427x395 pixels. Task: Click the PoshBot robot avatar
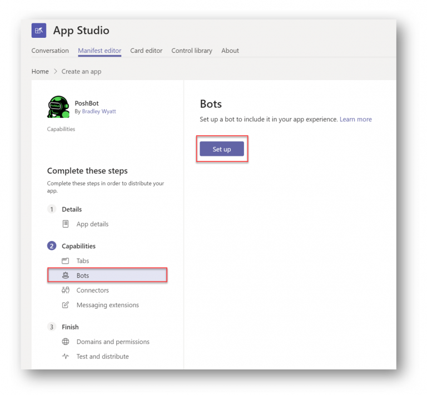coord(58,107)
